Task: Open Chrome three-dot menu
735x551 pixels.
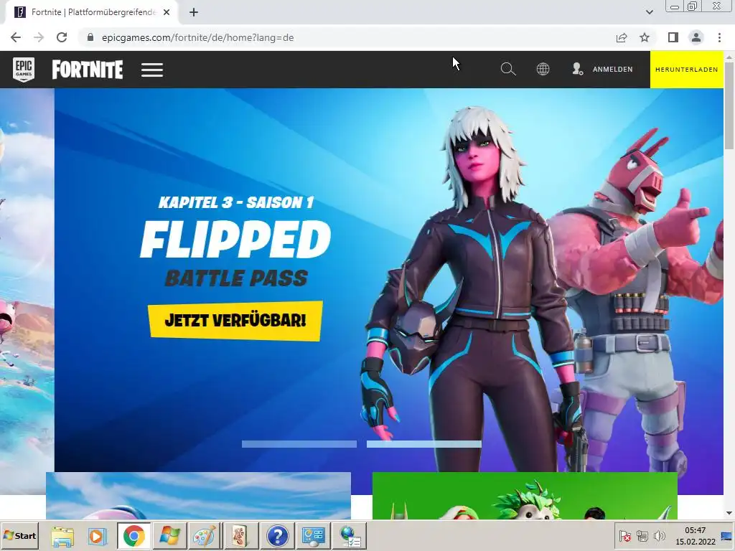Action: pyautogui.click(x=719, y=37)
